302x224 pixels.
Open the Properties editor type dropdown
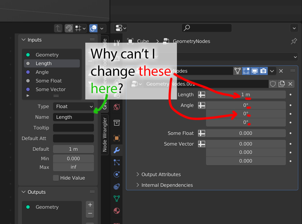121,28
